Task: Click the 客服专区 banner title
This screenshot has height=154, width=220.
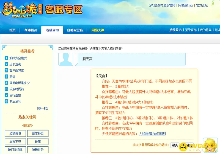Action: [64, 10]
